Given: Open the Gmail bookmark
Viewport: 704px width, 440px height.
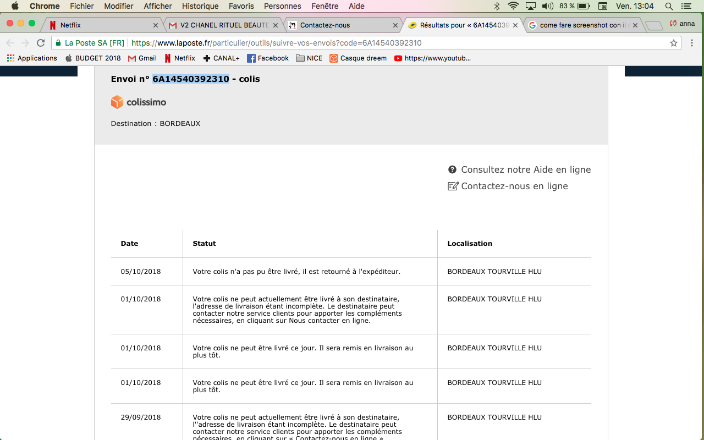Looking at the screenshot, I should tap(142, 58).
